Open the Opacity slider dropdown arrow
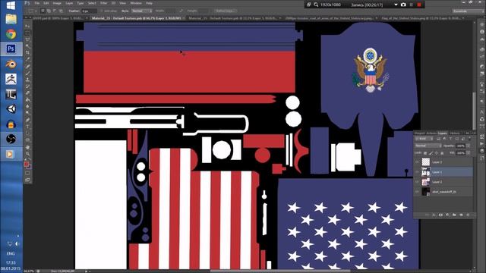The image size is (486, 273). tap(468, 146)
